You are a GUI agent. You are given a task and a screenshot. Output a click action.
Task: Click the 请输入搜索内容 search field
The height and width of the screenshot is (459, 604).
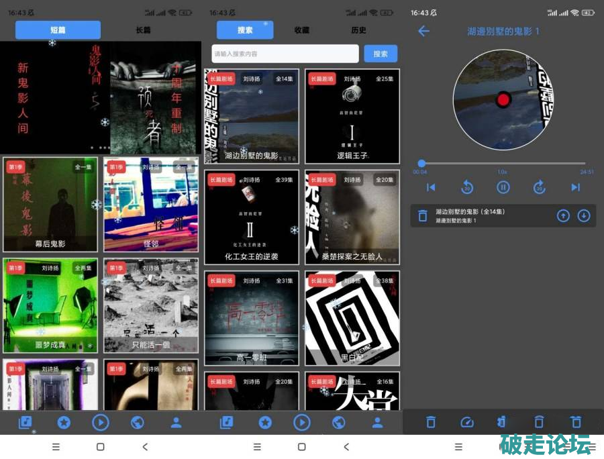point(285,54)
